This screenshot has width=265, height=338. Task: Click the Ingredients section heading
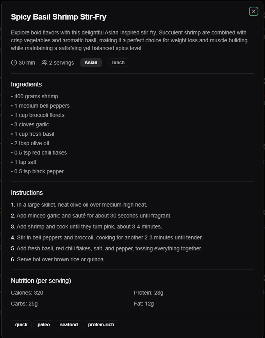click(x=26, y=84)
